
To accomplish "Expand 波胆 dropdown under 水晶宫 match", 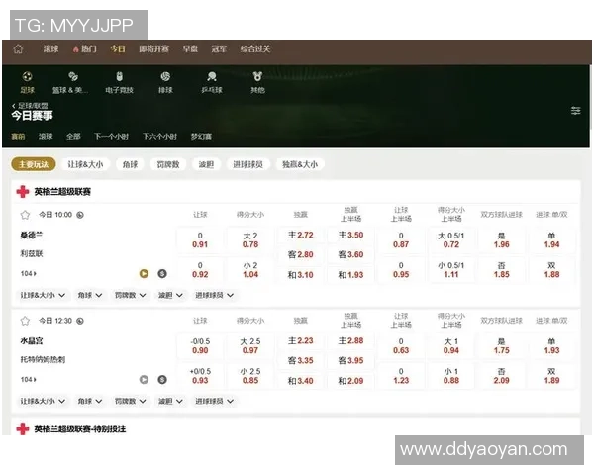I will tap(170, 401).
